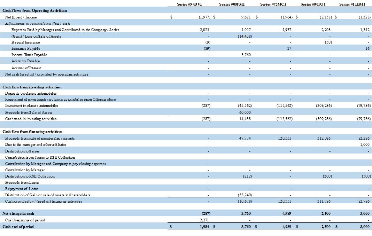Click the Cash flow from investing activities heading
This screenshot has width=372, height=236.
pos(32,87)
